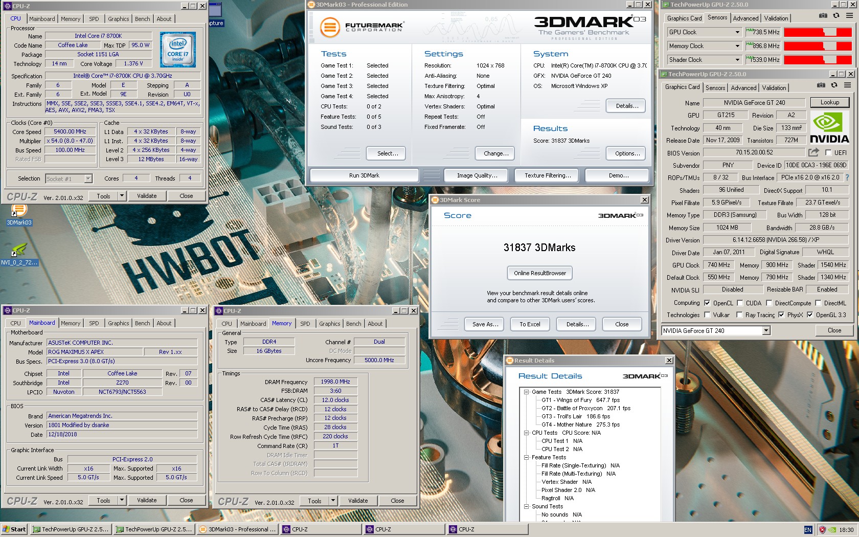Viewport: 859px width, 537px height.
Task: Select the NVI_0_2_72 desktop icon
Action: [19, 254]
